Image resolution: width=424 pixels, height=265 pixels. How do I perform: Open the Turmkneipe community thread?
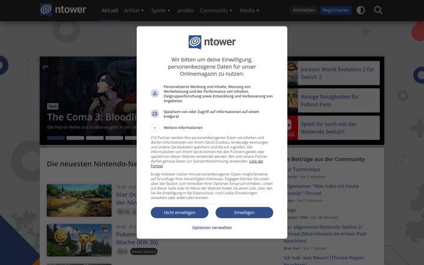tap(303, 169)
